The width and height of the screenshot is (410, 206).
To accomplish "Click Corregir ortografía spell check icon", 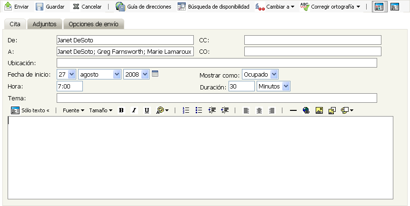I will coord(305,7).
